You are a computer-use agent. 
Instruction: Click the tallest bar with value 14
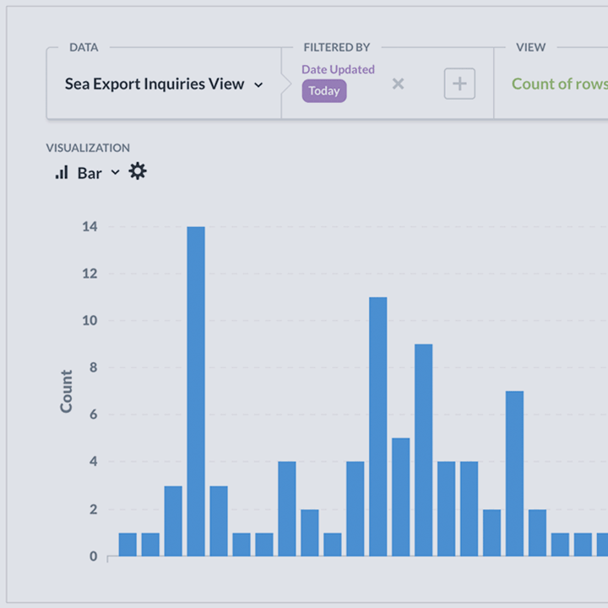point(196,391)
